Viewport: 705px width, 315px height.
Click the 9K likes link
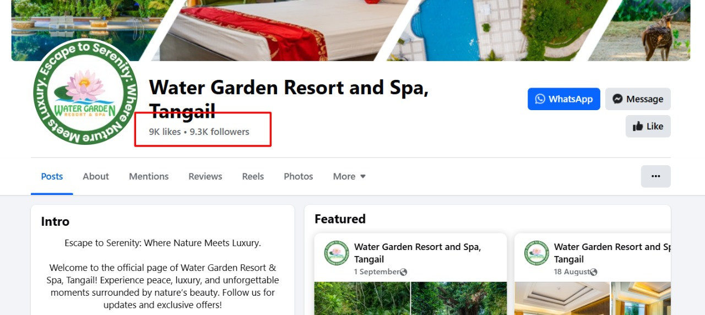tap(165, 132)
